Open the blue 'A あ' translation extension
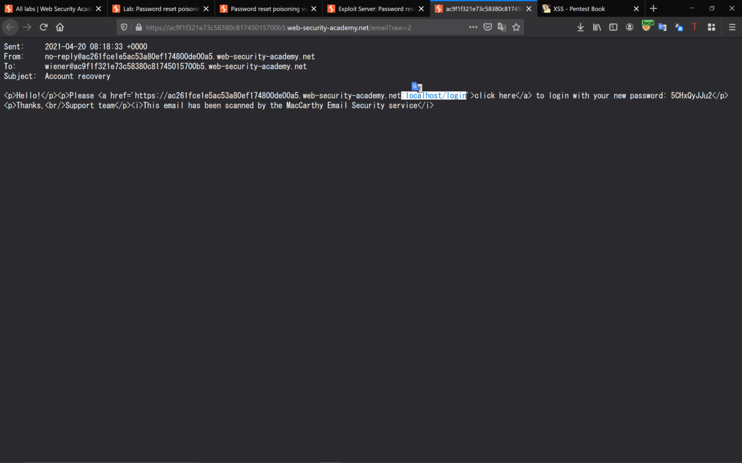742x463 pixels. (679, 27)
